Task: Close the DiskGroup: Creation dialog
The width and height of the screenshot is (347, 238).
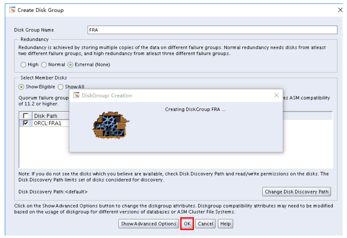Action: point(276,95)
